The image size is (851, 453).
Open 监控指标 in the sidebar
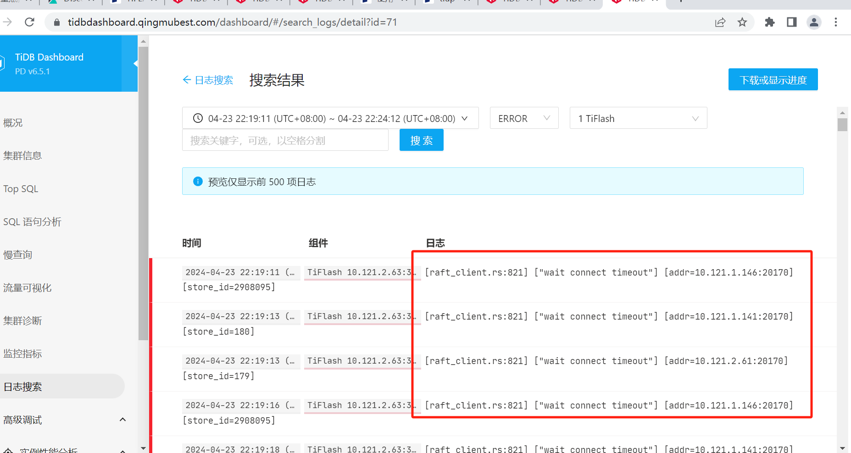click(x=22, y=354)
